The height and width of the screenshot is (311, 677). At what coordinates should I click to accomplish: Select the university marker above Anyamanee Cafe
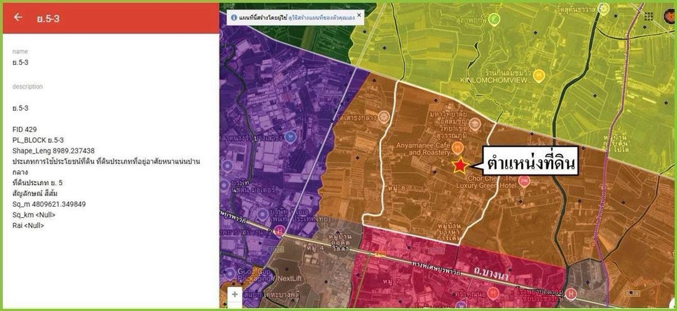tap(474, 122)
